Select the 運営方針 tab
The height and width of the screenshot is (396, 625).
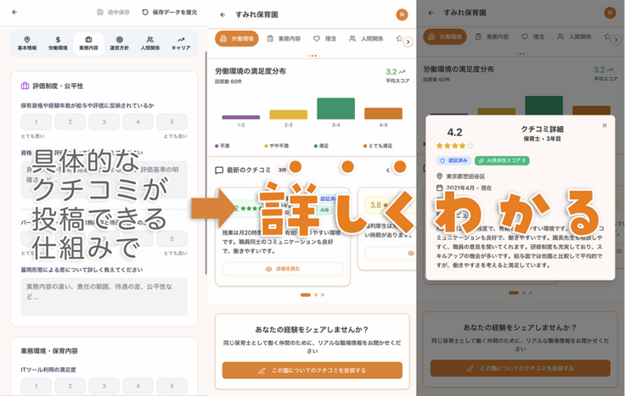119,43
